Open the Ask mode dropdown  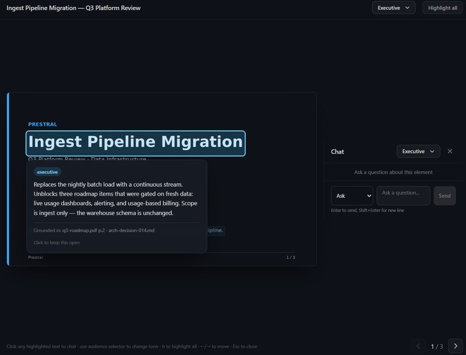point(352,196)
